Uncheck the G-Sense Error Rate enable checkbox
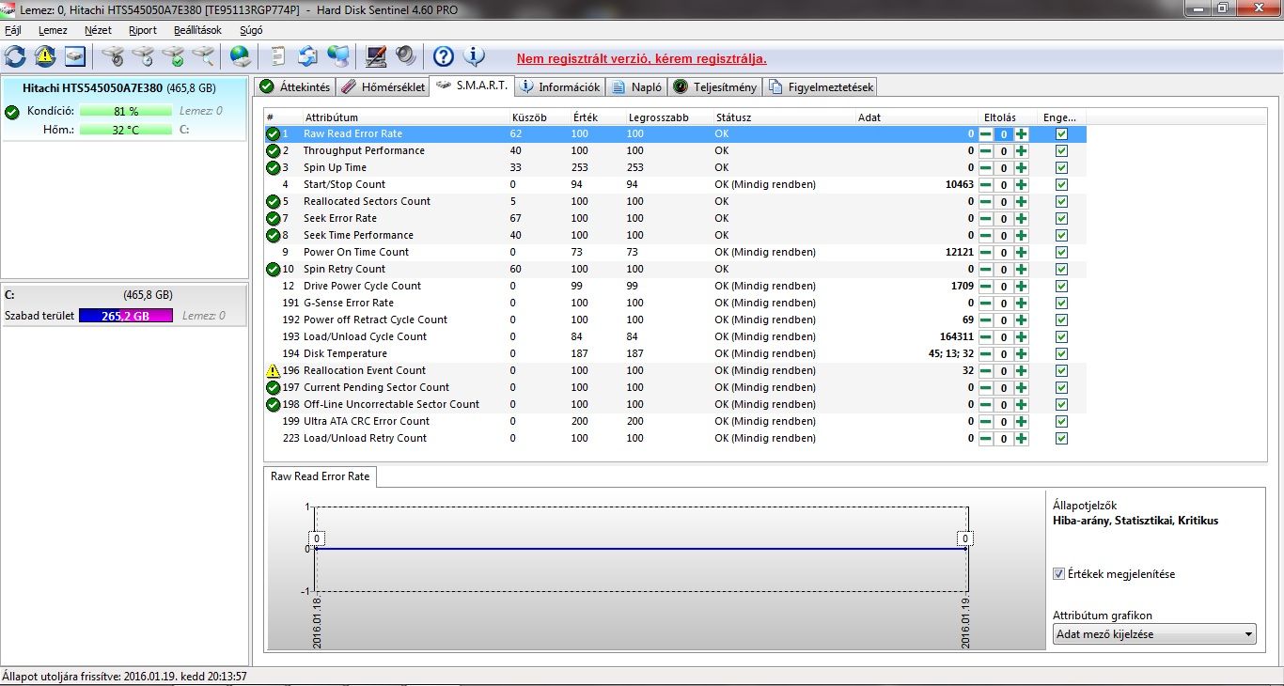This screenshot has height=686, width=1284. [x=1061, y=304]
